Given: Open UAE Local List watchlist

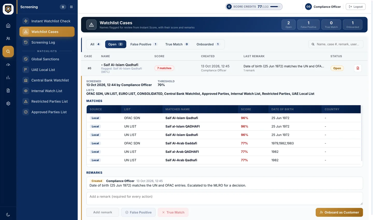Looking at the screenshot, I should coord(47,70).
